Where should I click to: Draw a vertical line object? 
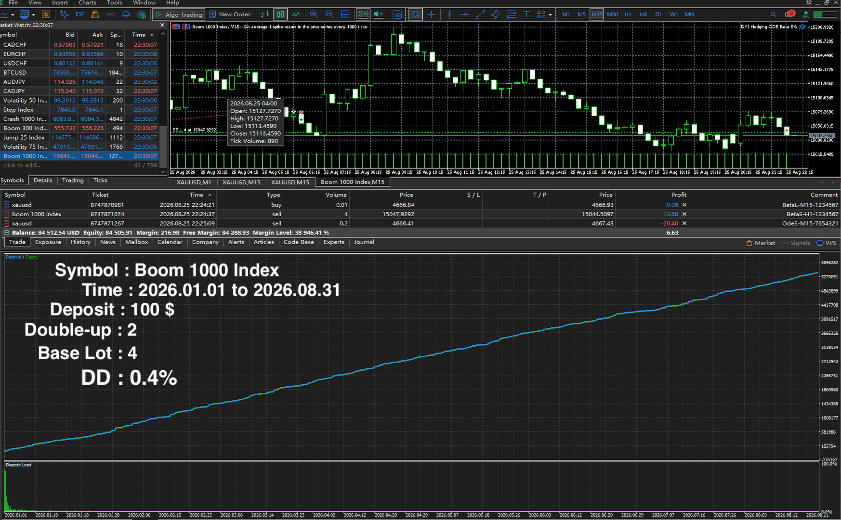[x=449, y=14]
